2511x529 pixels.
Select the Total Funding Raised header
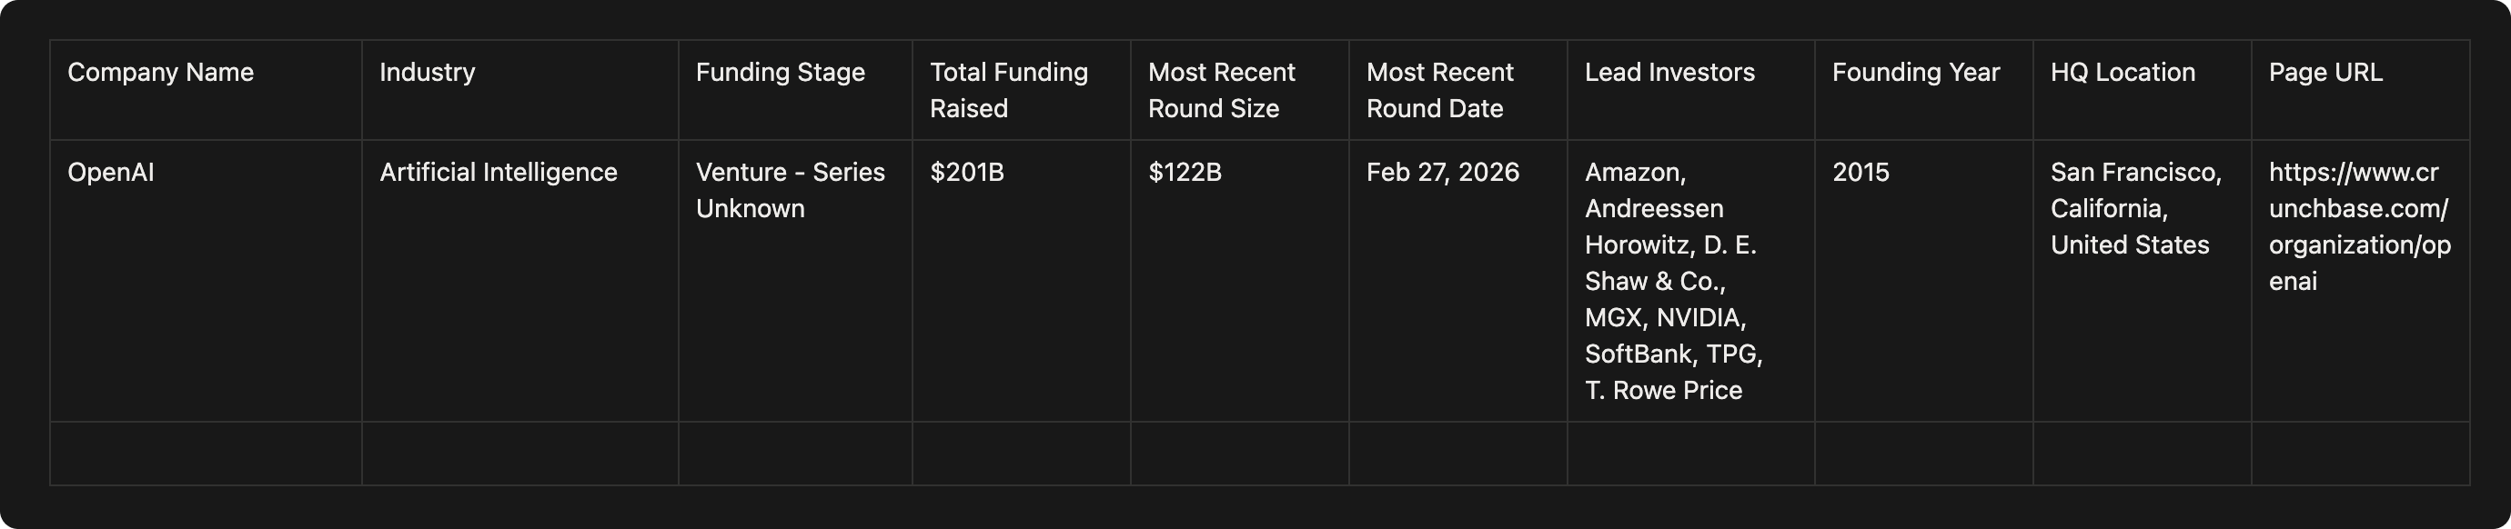(x=1008, y=90)
